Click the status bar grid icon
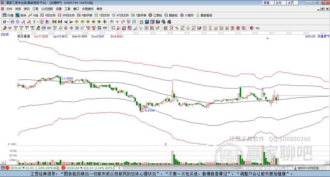This screenshot has height=177, width=330. point(3,168)
